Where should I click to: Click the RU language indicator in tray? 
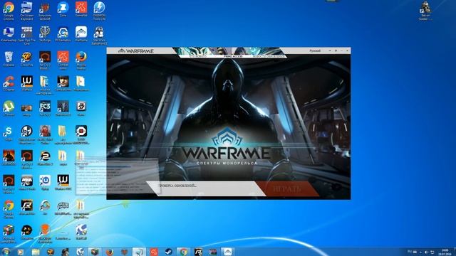[410, 252]
